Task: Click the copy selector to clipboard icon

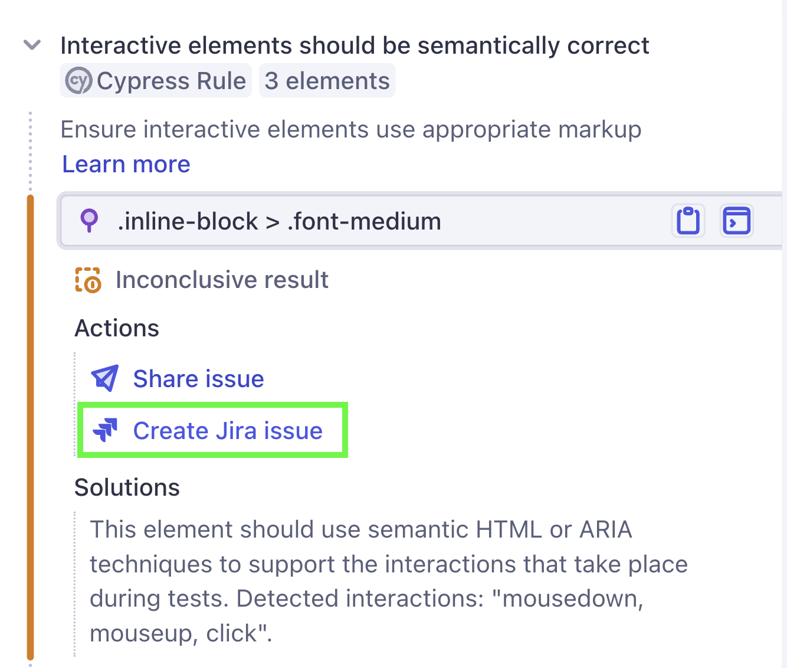Action: pyautogui.click(x=688, y=221)
